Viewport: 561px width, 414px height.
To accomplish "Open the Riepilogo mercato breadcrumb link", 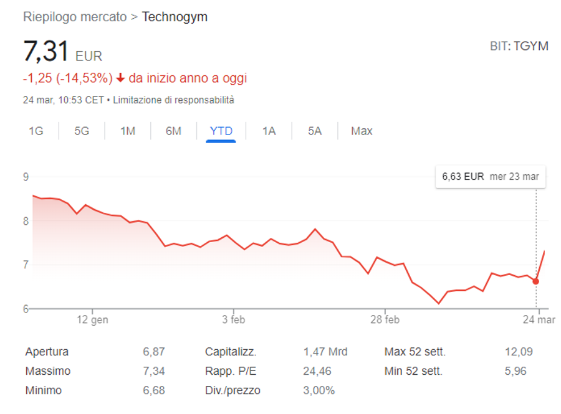I will [75, 17].
